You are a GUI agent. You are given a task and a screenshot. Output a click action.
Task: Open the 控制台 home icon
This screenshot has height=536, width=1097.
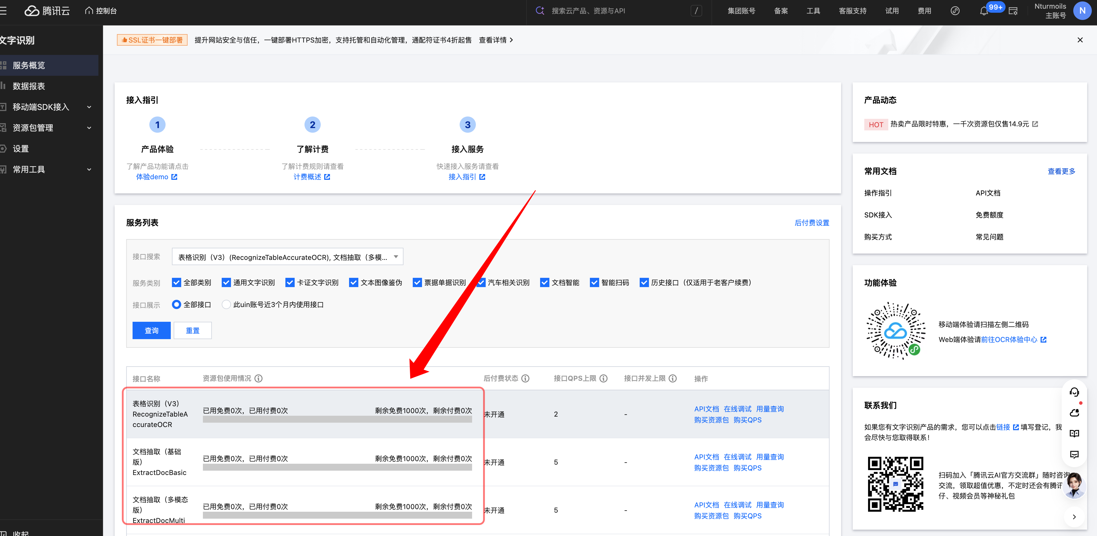(x=89, y=11)
